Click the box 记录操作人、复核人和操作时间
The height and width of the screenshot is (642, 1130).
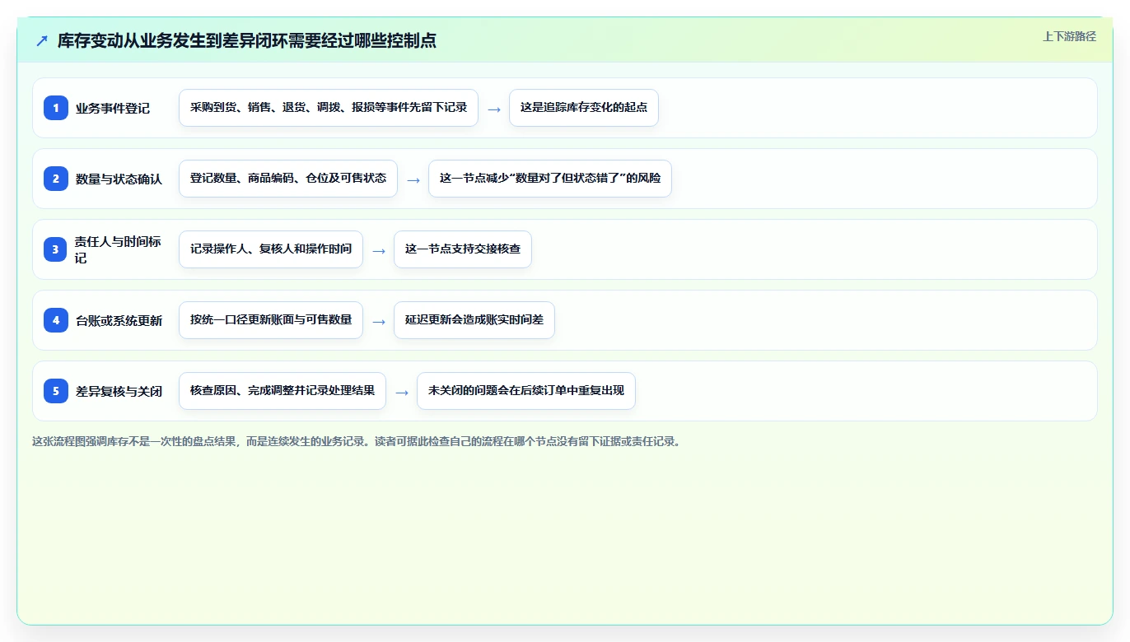coord(271,249)
